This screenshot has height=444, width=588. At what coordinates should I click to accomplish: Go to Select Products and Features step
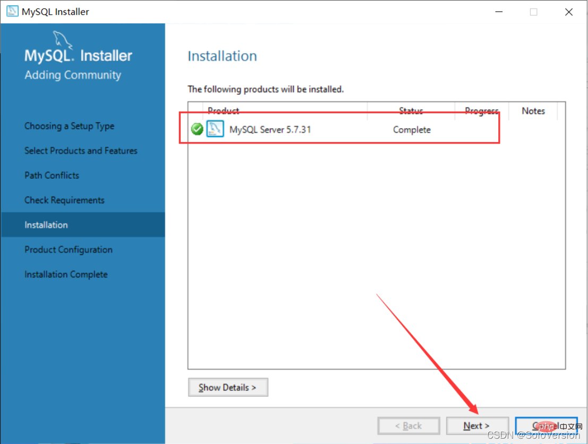coord(81,151)
